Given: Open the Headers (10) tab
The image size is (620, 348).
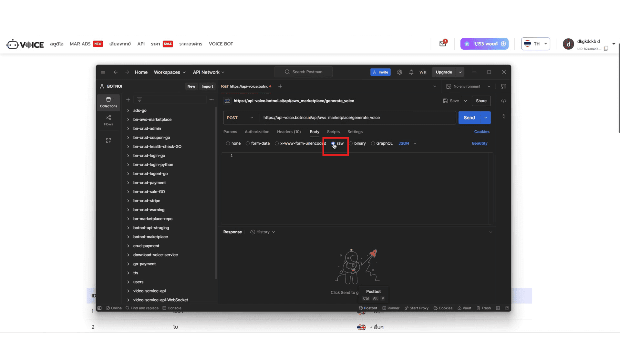Looking at the screenshot, I should (x=289, y=132).
